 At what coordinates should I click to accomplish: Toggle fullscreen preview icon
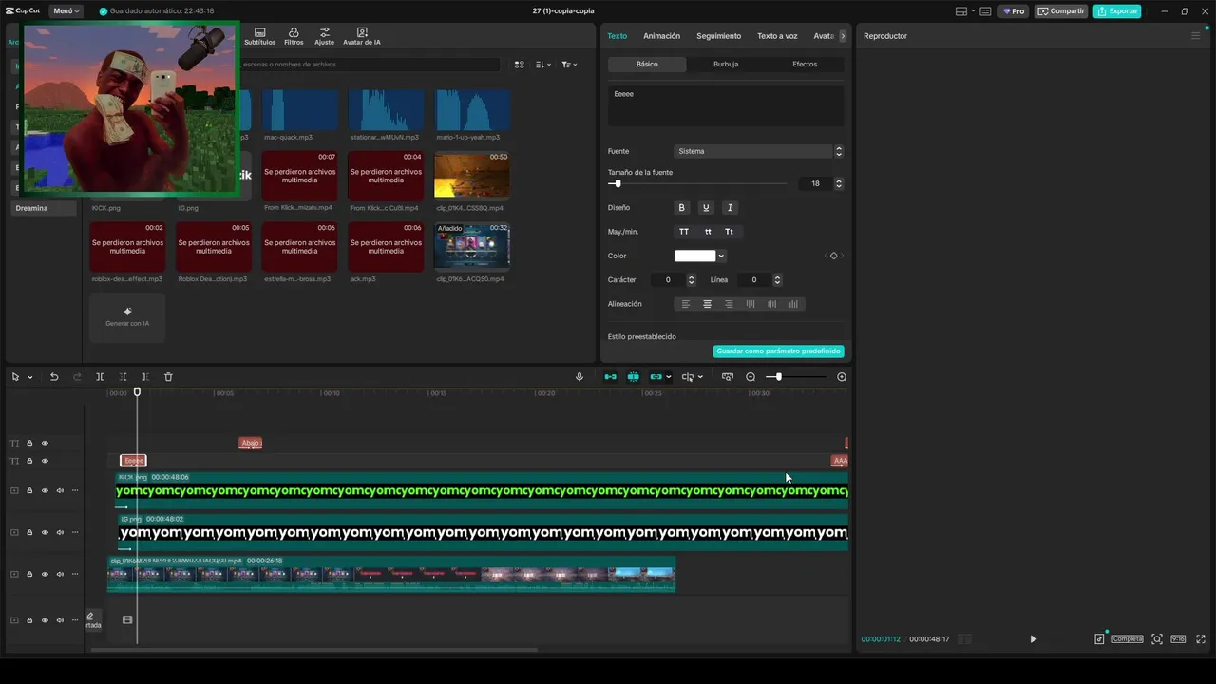click(1201, 639)
